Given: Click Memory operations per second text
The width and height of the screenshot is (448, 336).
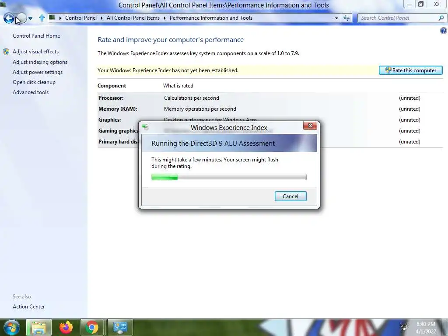Looking at the screenshot, I should pyautogui.click(x=200, y=109).
